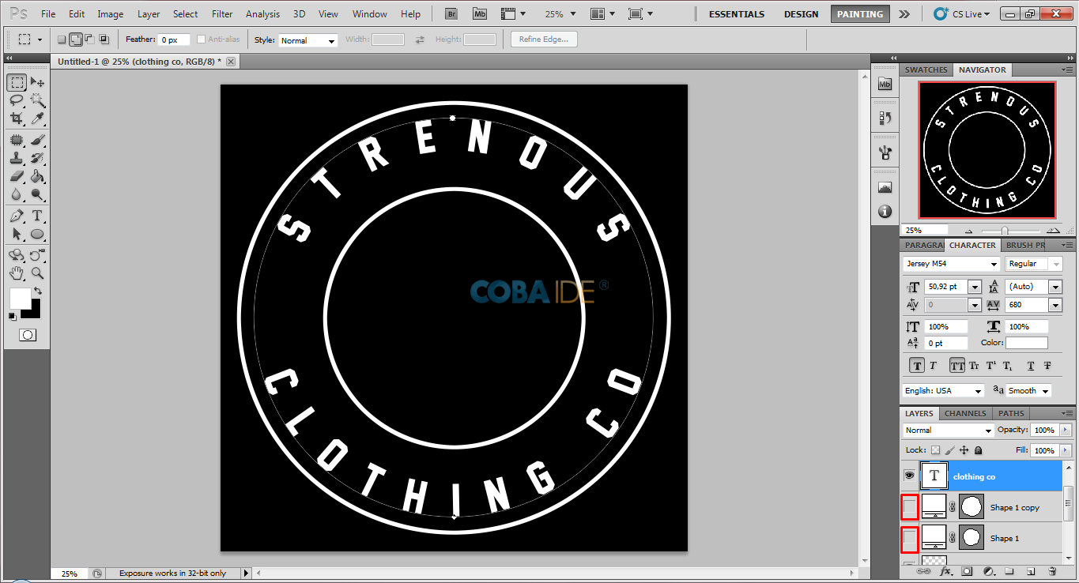
Task: Open the tracking dropdown showing 680
Action: point(1055,305)
